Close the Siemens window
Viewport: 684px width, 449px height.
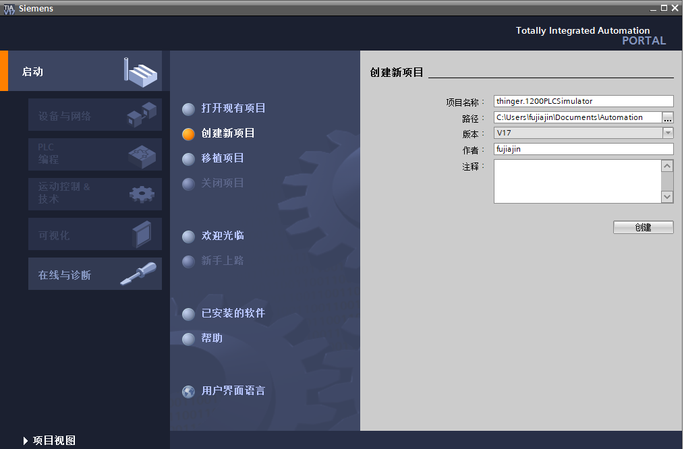point(675,8)
